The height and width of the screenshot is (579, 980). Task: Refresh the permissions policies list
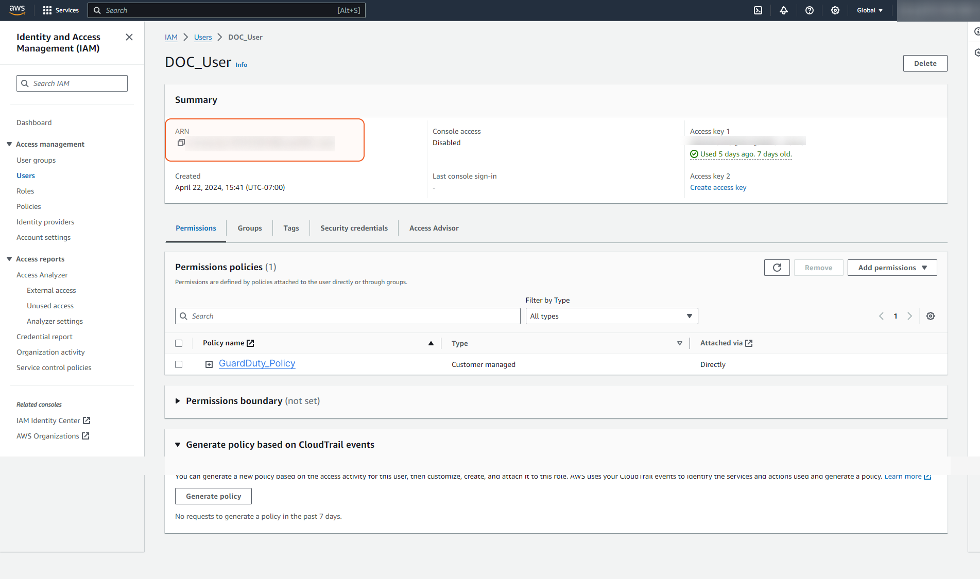[x=777, y=268]
